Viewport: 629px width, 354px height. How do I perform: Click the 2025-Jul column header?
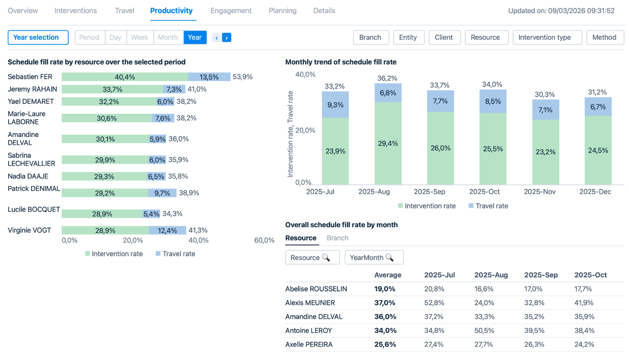[x=440, y=275]
